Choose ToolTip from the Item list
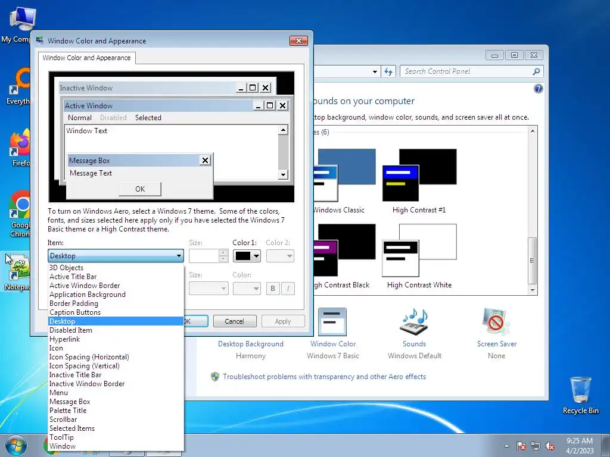The width and height of the screenshot is (610, 457). pos(116,437)
